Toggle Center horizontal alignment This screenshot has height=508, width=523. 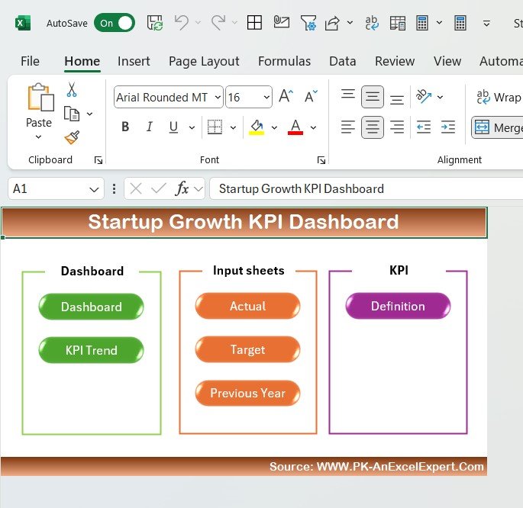tap(373, 127)
